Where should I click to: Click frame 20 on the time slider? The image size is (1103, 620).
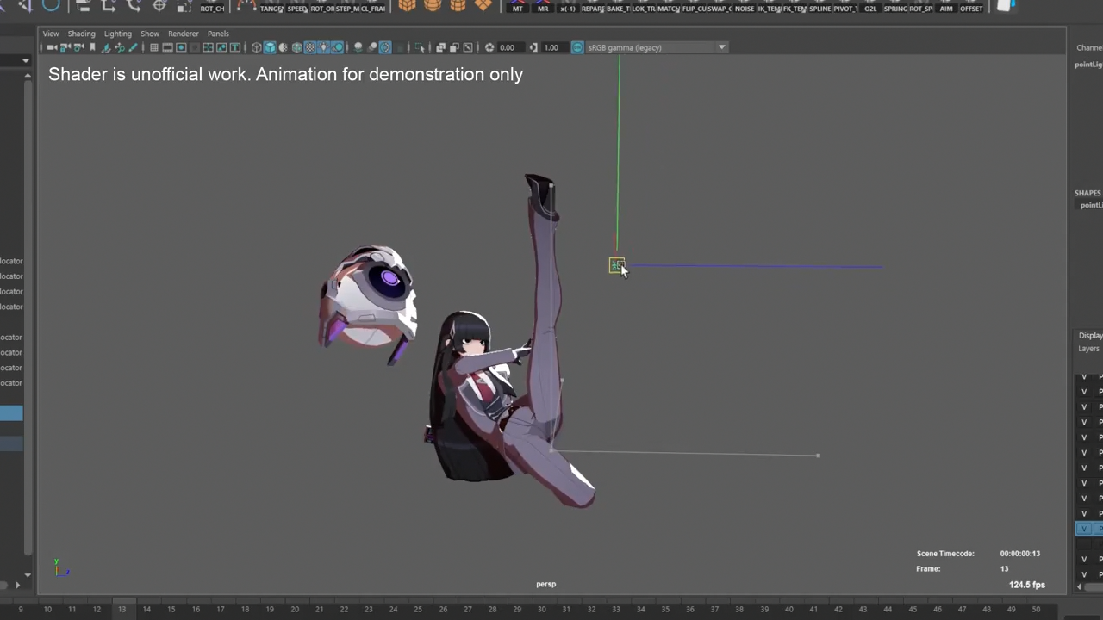[295, 610]
